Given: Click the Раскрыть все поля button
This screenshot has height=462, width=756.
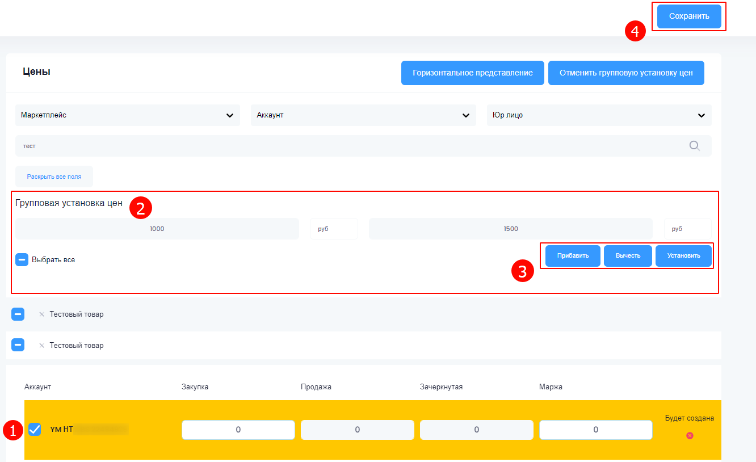Looking at the screenshot, I should click(x=54, y=177).
